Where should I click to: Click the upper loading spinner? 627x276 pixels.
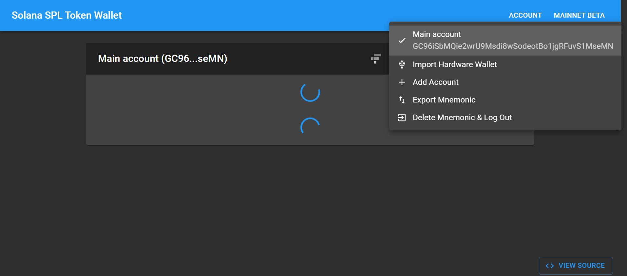(310, 92)
